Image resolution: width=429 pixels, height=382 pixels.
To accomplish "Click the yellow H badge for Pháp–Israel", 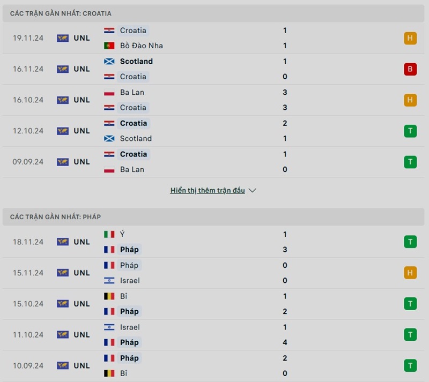I will pos(410,273).
